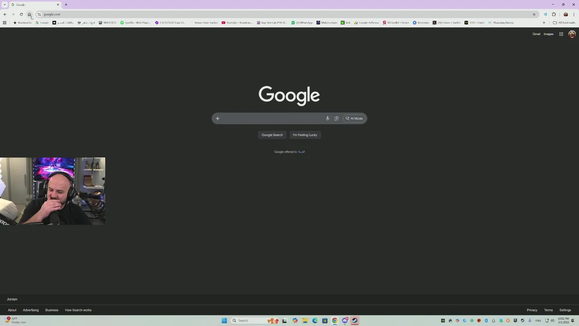Open the Google AdSense bookmark
The width and height of the screenshot is (579, 326).
coord(366,23)
